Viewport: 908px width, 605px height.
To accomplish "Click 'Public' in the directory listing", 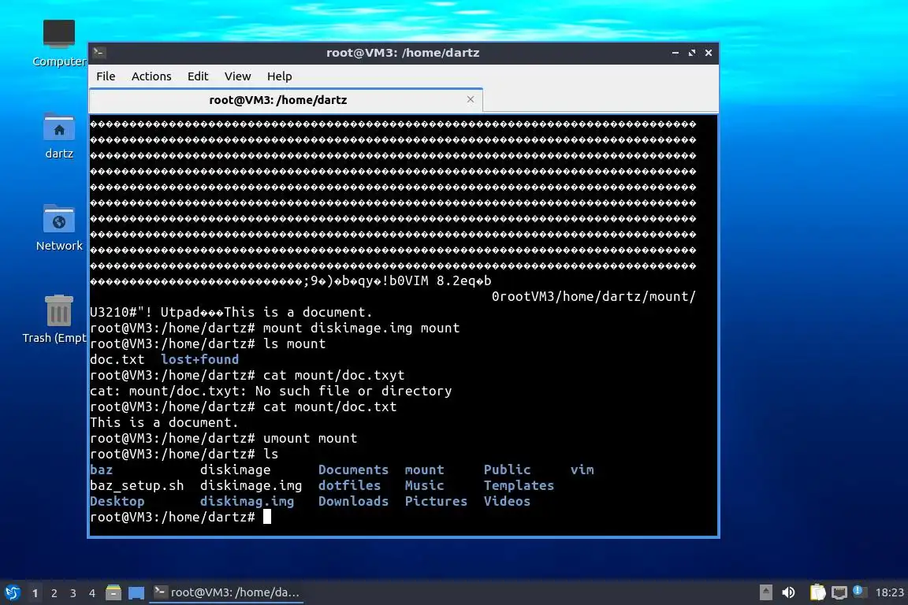I will point(508,470).
